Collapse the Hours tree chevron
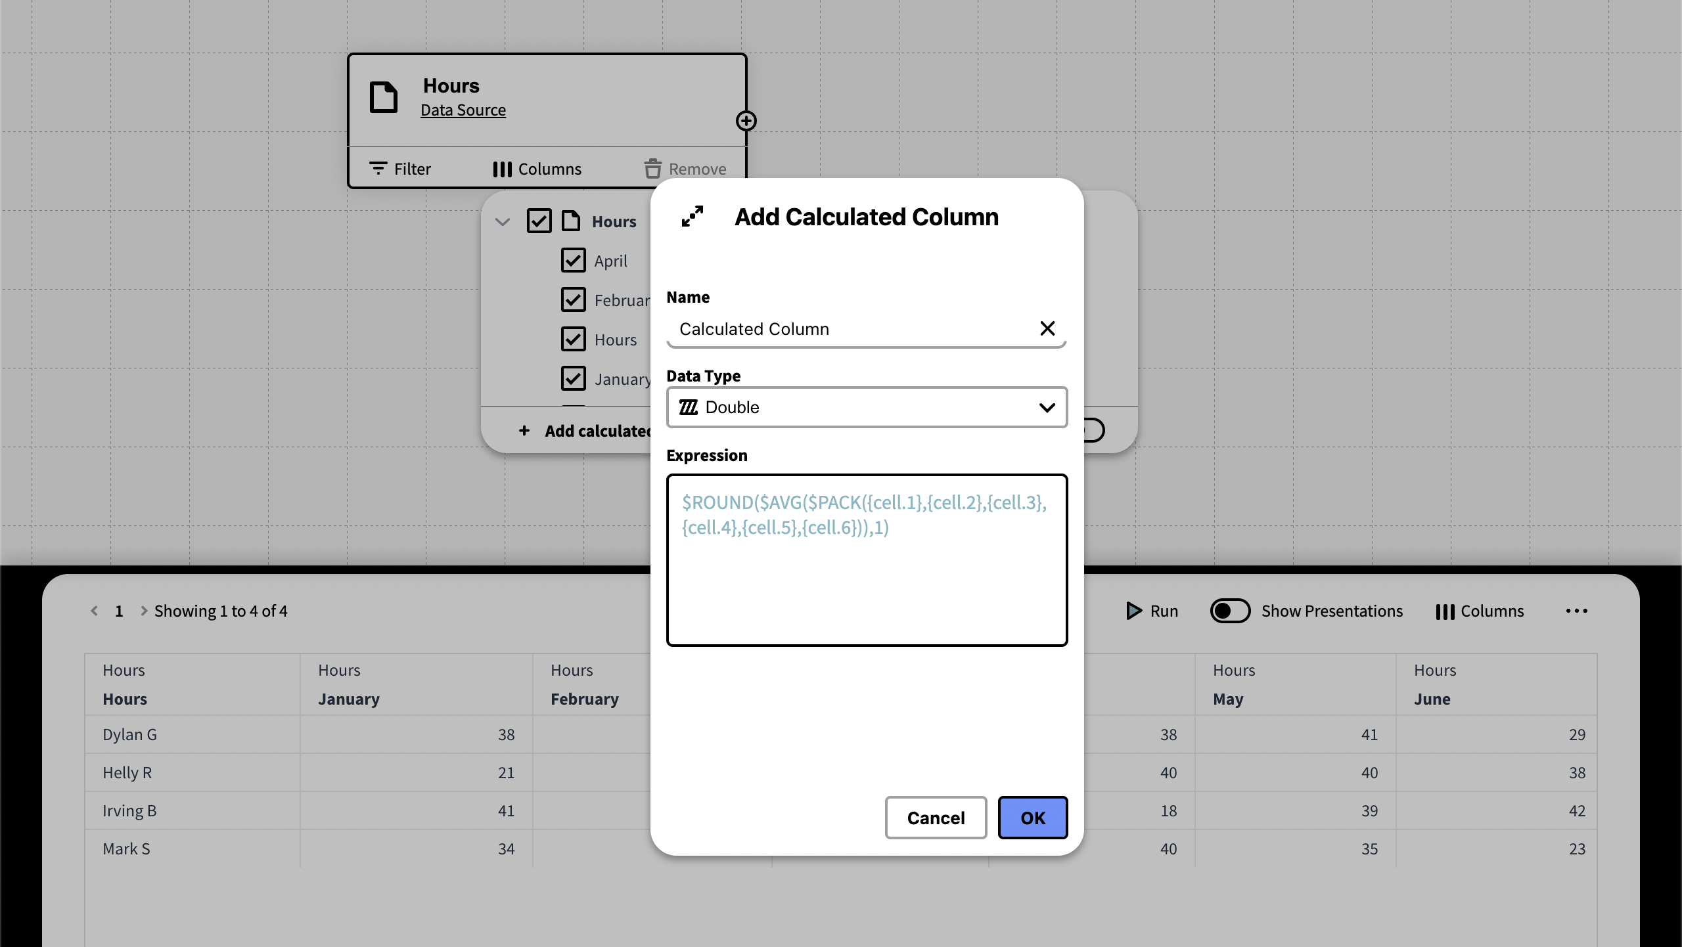The height and width of the screenshot is (947, 1682). click(x=503, y=221)
